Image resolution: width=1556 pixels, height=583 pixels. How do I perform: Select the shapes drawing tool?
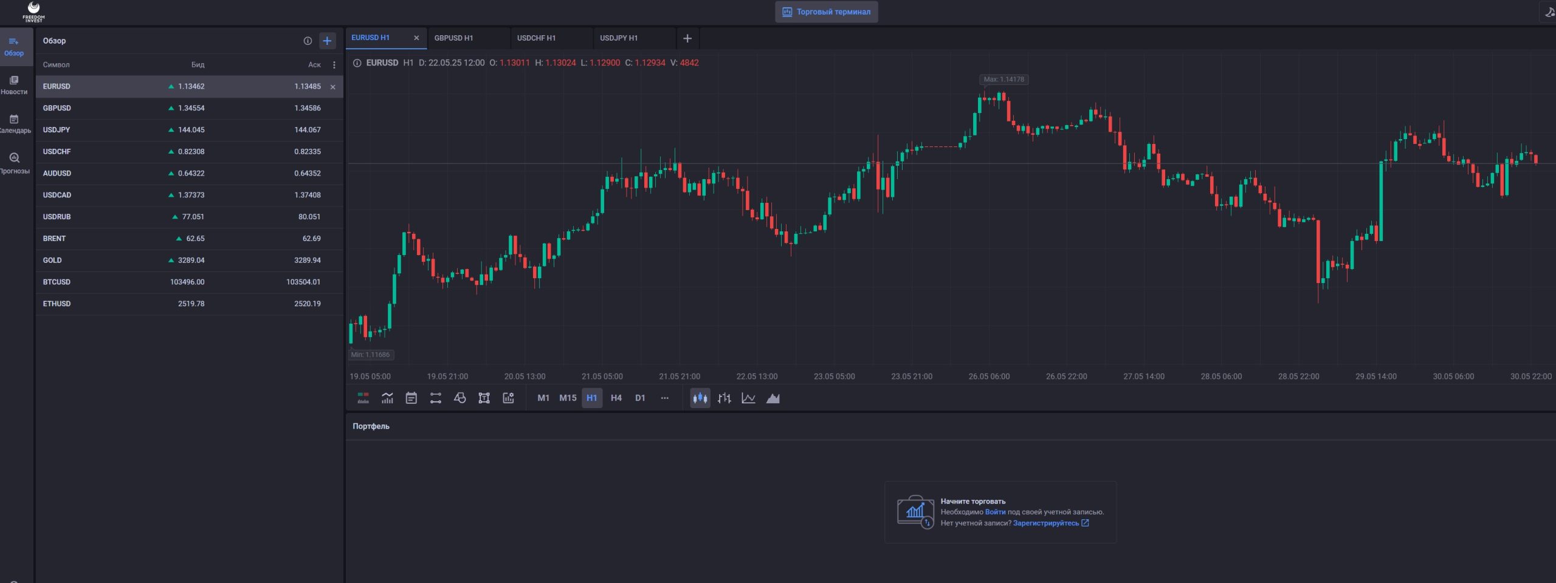pyautogui.click(x=460, y=398)
